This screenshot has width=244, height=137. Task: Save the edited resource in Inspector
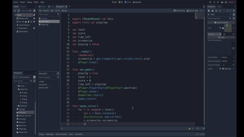tap(216, 11)
